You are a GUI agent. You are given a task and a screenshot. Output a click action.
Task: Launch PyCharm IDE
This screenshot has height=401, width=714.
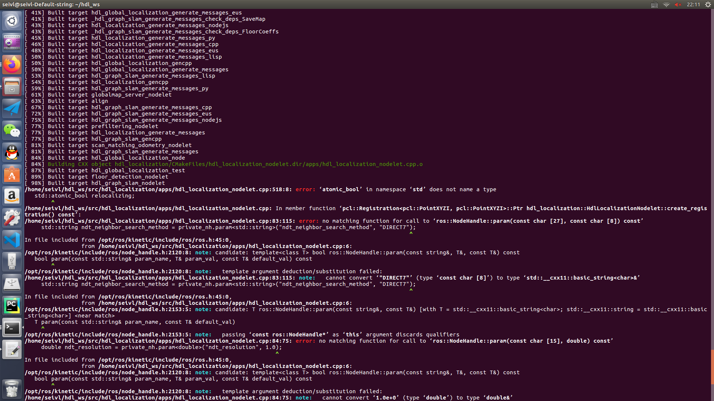[12, 305]
